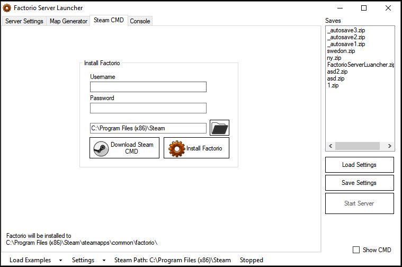Focus the Password input field
The height and width of the screenshot is (267, 402).
click(x=148, y=108)
